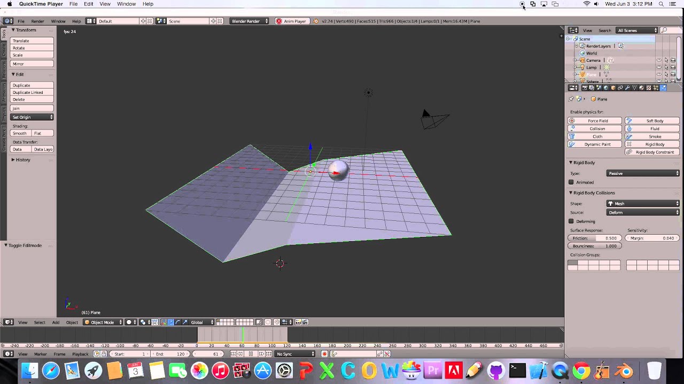Open the Scene properties tab icon

[598, 87]
